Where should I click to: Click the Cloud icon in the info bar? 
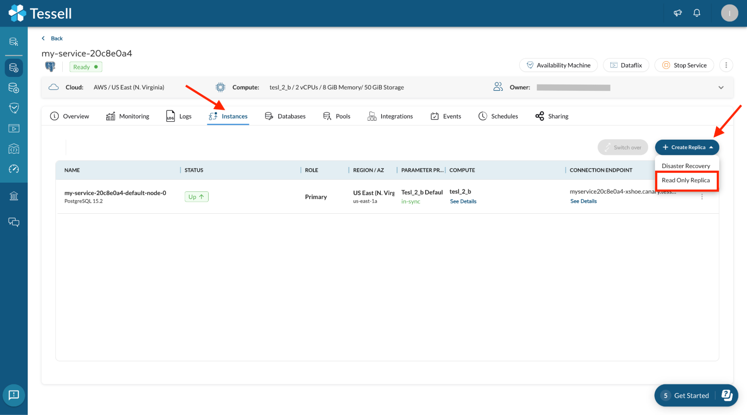tap(54, 87)
